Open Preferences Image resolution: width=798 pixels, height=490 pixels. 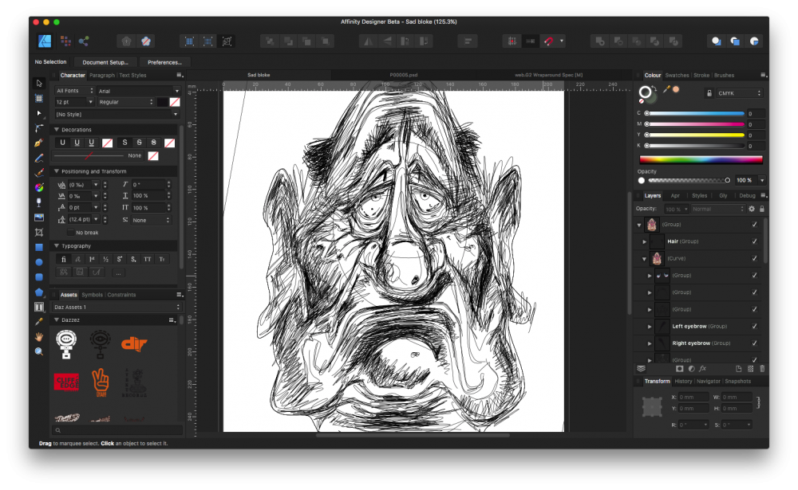[x=164, y=61]
